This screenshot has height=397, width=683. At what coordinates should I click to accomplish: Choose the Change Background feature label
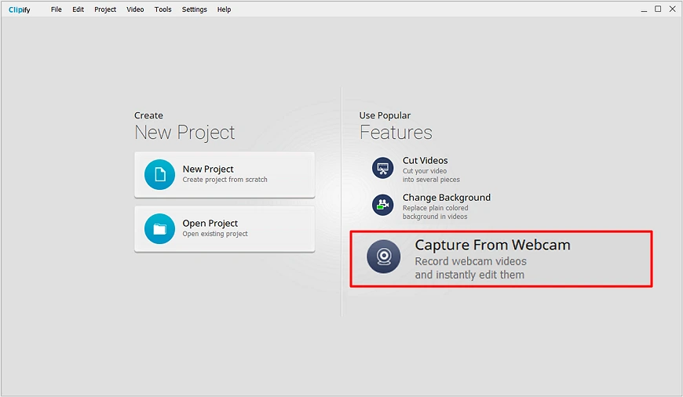[x=447, y=198]
